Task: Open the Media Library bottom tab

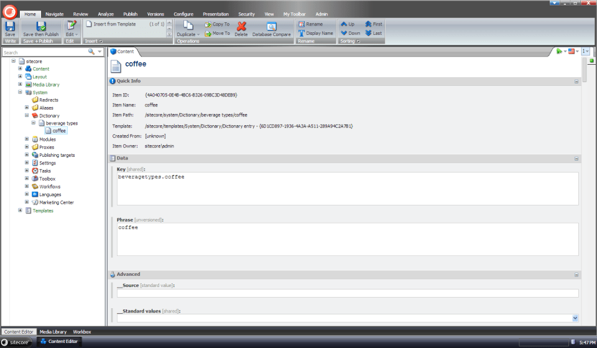Action: point(53,332)
